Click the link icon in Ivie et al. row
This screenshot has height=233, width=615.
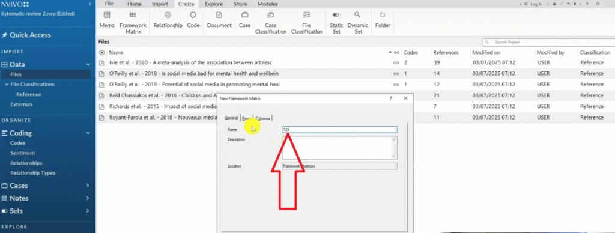coord(396,63)
